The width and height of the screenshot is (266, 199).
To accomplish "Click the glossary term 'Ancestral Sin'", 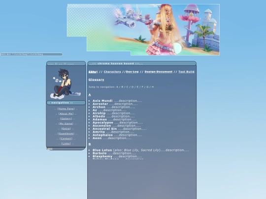I will [x=104, y=129].
